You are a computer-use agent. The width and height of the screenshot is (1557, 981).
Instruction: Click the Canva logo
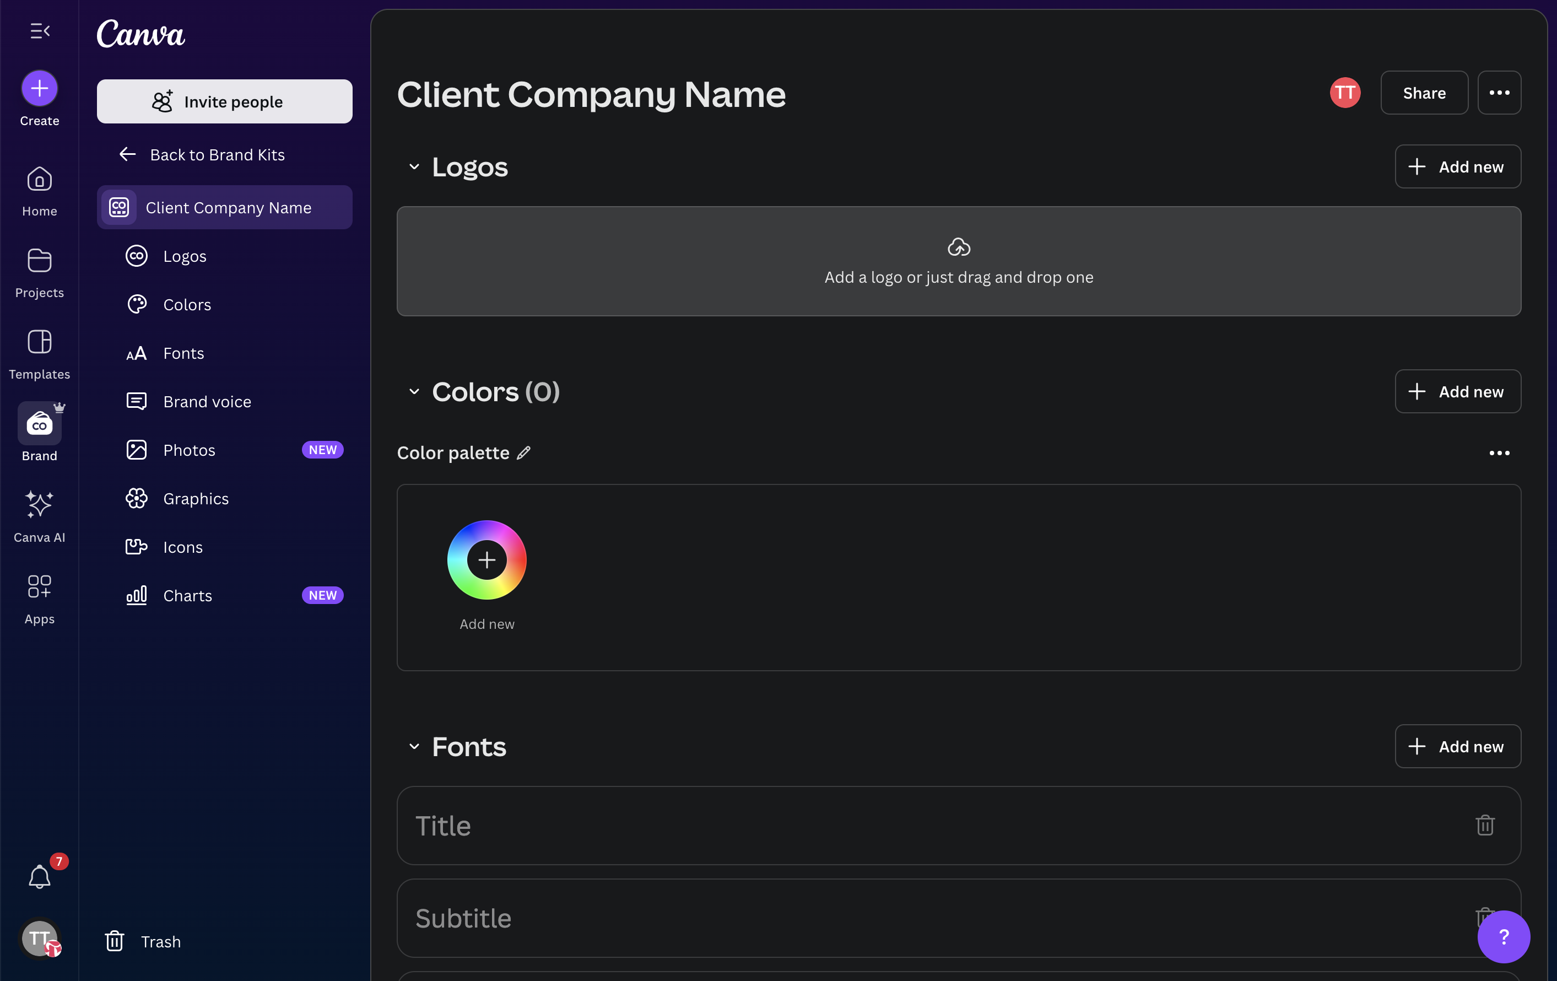[141, 34]
